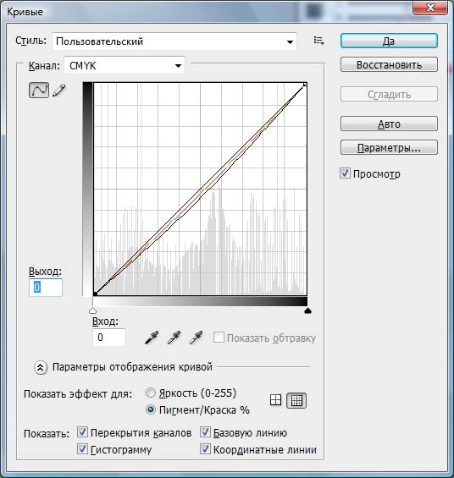
Task: Confirm with the Да button
Action: pyautogui.click(x=389, y=41)
